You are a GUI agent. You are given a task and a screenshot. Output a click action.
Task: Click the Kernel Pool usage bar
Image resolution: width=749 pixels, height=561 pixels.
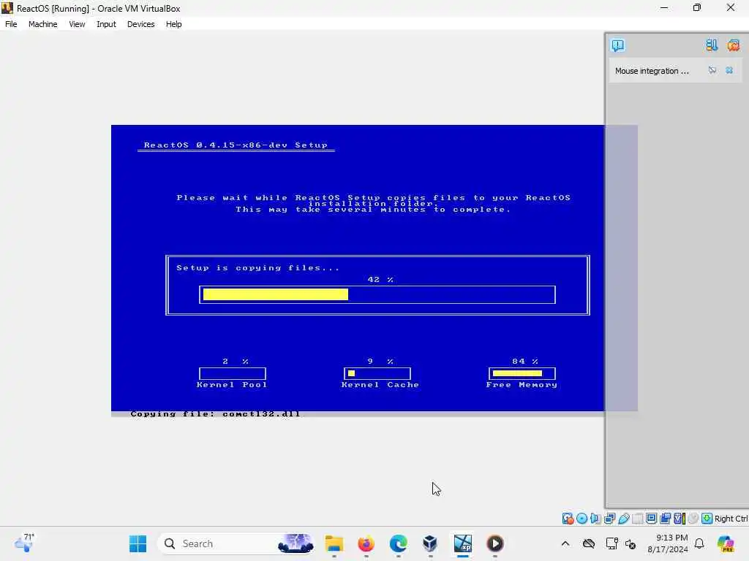click(233, 373)
